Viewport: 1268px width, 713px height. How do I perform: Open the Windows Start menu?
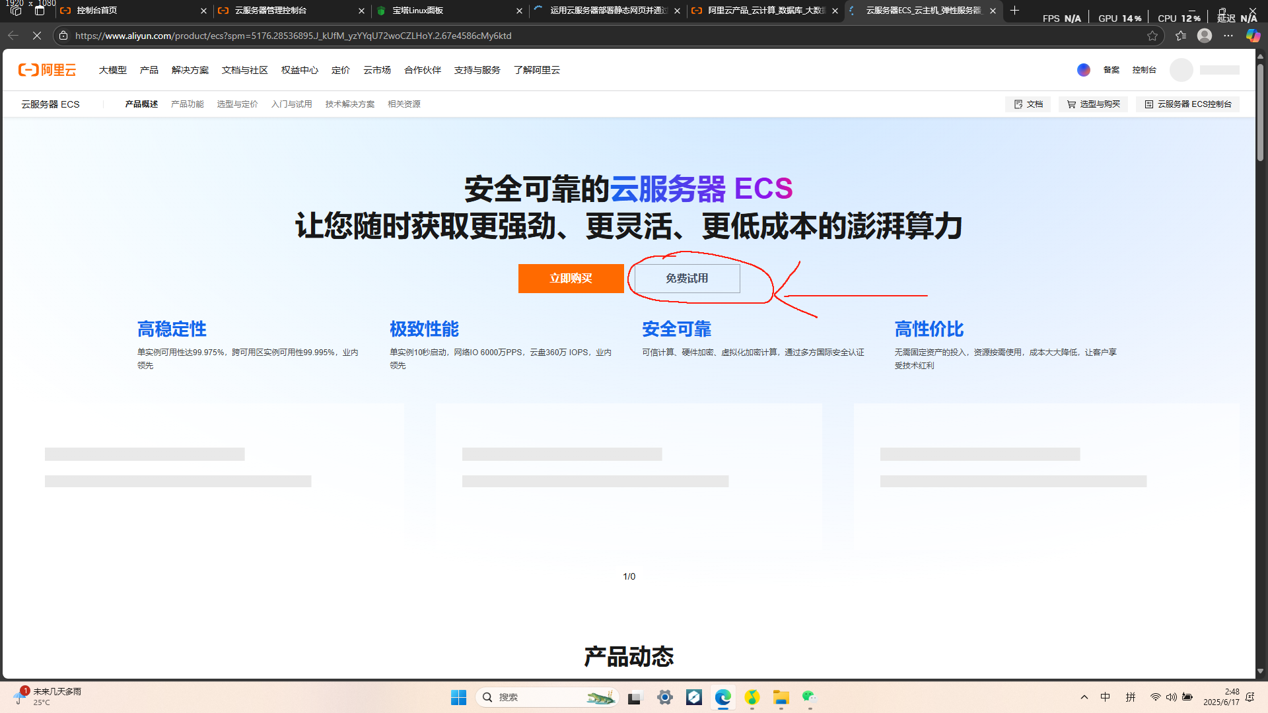[458, 697]
